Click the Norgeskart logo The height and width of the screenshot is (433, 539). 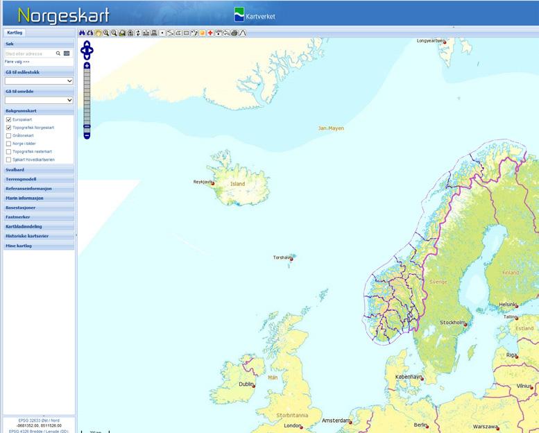click(63, 15)
